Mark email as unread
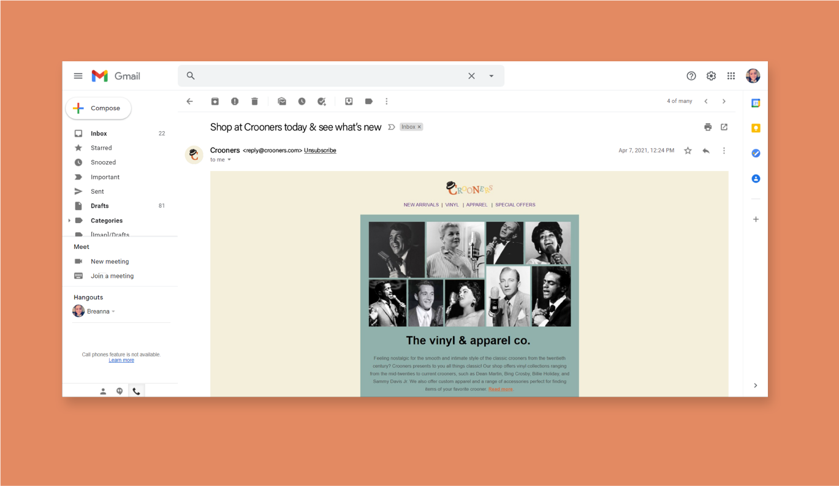The height and width of the screenshot is (486, 839). pos(282,101)
